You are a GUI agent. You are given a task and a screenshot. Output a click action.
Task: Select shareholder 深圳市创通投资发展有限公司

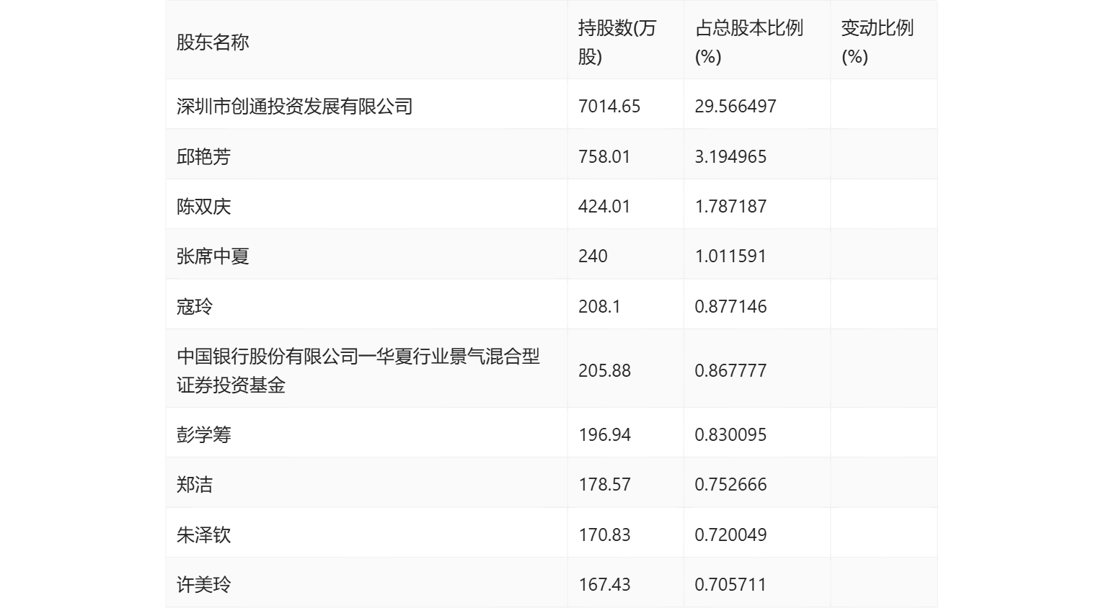(x=295, y=107)
